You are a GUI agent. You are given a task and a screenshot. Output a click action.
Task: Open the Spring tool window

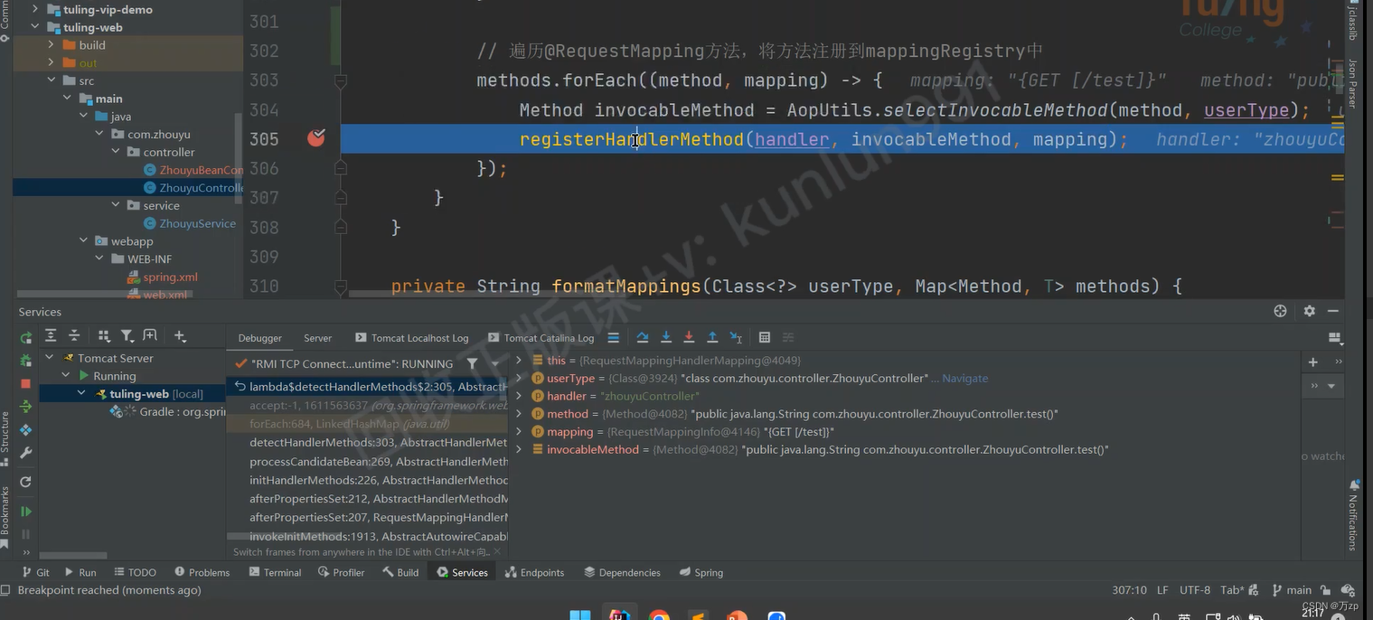pyautogui.click(x=701, y=572)
